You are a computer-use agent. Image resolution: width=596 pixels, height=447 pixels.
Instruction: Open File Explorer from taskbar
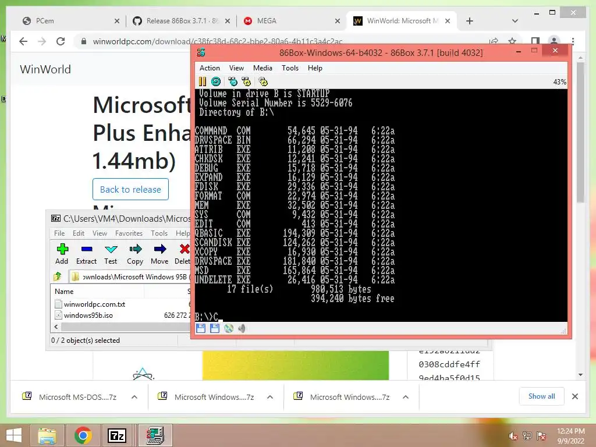pyautogui.click(x=47, y=435)
